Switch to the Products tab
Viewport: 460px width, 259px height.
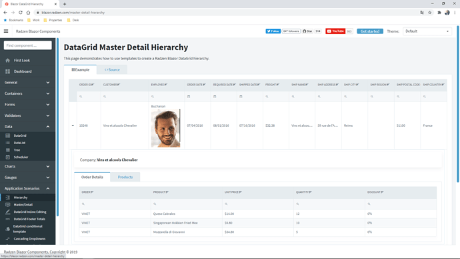[125, 177]
